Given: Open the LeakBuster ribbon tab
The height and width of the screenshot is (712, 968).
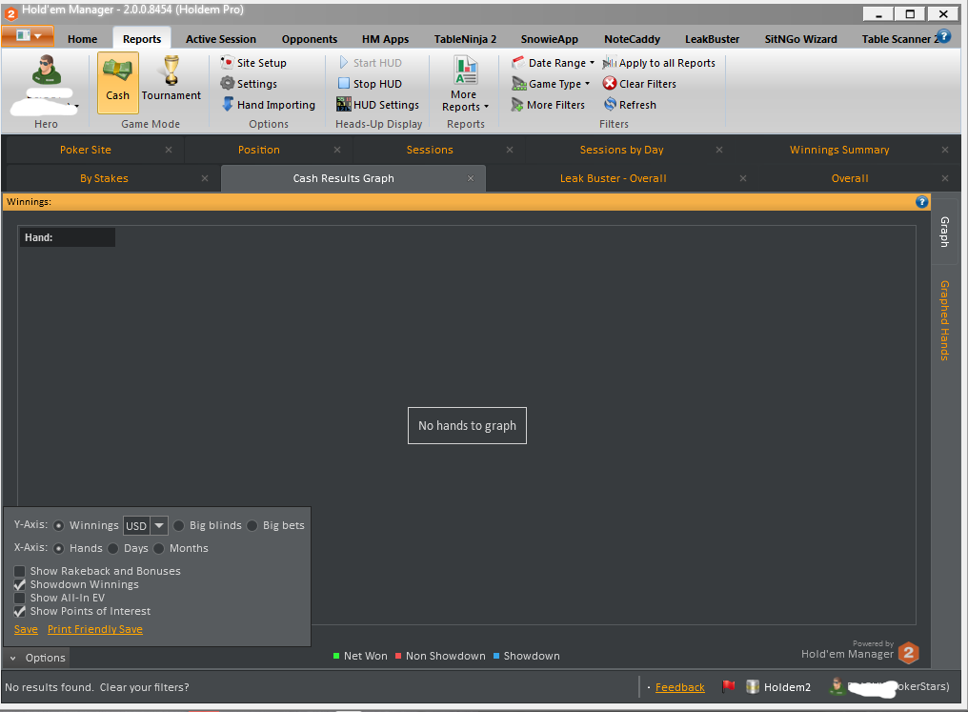Looking at the screenshot, I should (712, 39).
